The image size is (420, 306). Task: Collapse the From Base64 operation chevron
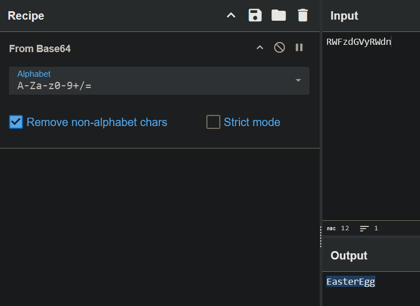(x=260, y=48)
